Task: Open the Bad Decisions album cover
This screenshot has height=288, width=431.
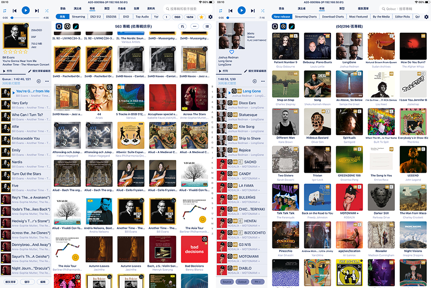Action: click(194, 250)
